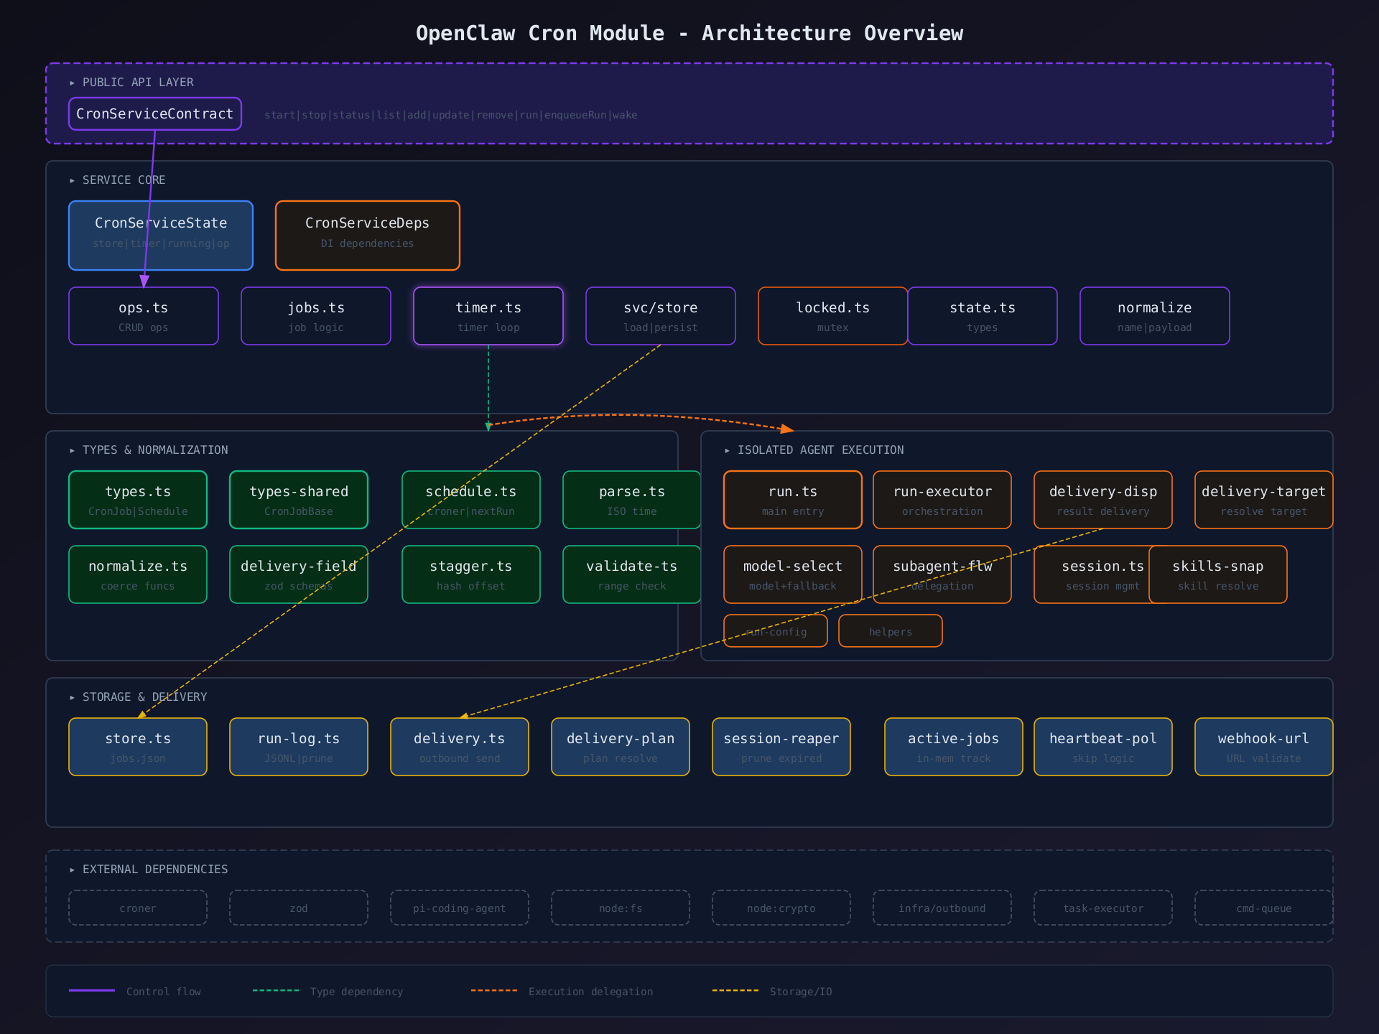Select the CronServiceContract box
Image resolution: width=1379 pixels, height=1034 pixels.
[155, 113]
